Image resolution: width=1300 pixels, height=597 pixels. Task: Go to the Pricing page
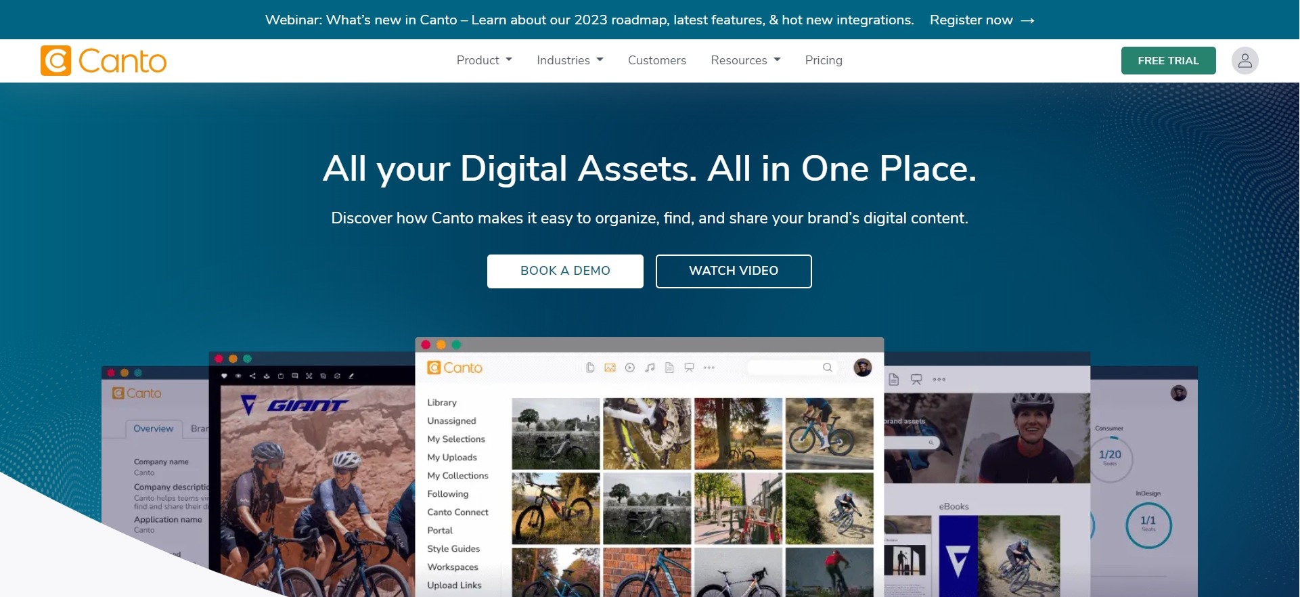pyautogui.click(x=824, y=60)
